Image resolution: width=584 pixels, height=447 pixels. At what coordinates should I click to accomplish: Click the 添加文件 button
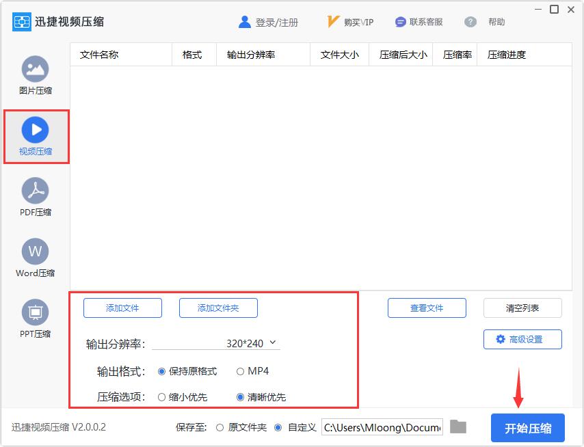pos(122,308)
